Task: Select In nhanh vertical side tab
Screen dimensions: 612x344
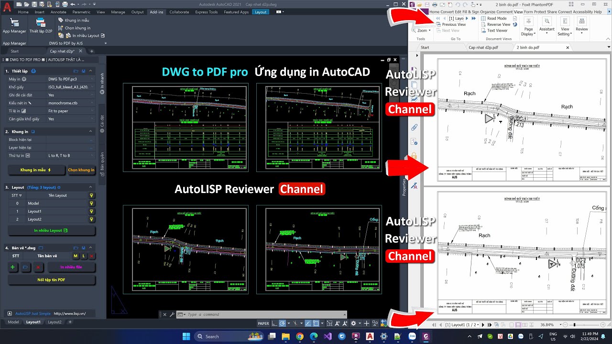Action: coord(102,84)
